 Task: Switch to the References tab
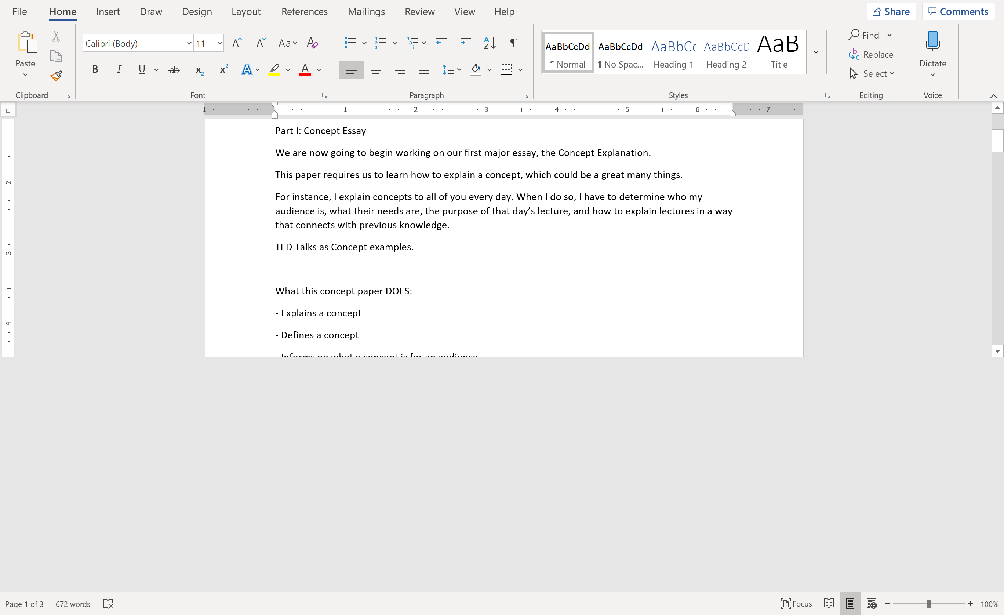304,11
